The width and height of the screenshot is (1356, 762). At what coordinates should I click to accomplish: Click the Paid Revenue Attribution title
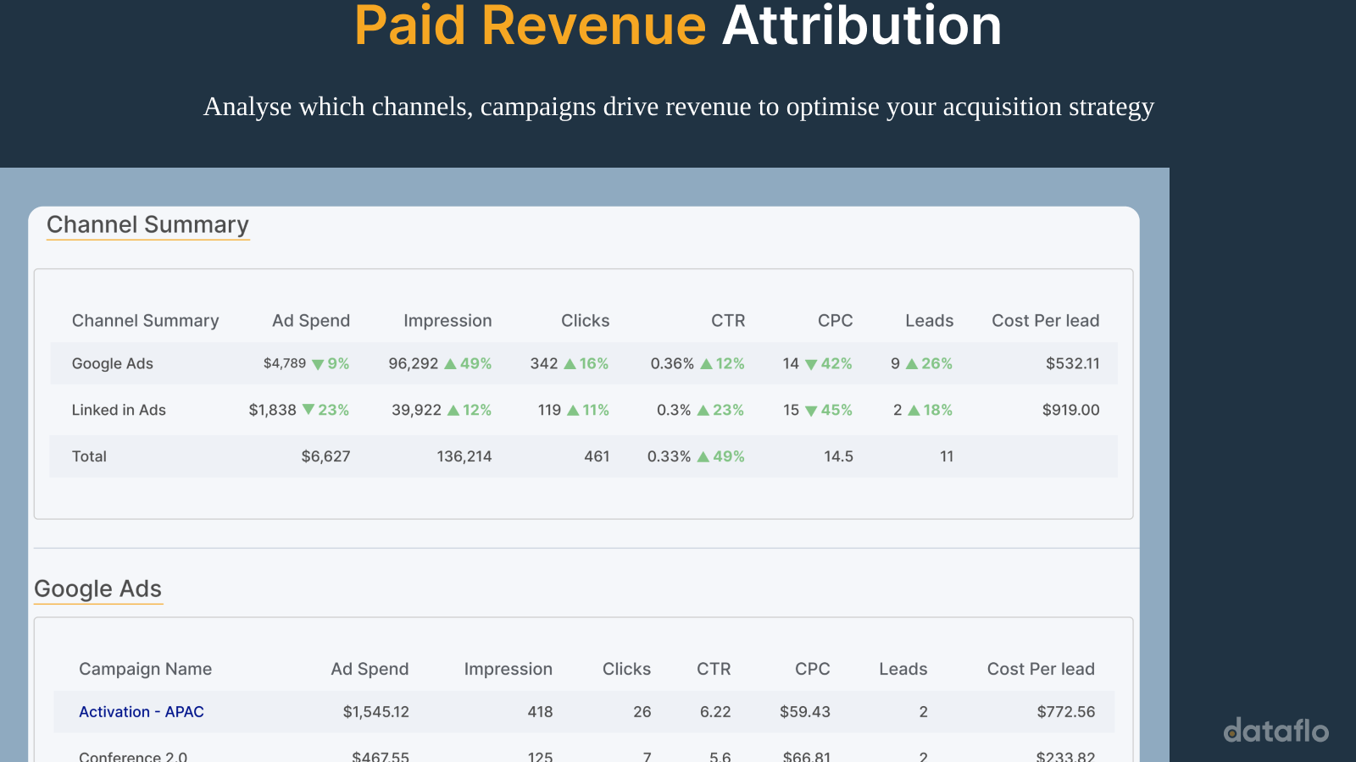[x=678, y=25]
